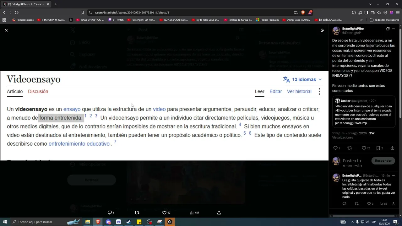Toggle the browser sidebar panel icon
402x226 pixels.
[366, 13]
